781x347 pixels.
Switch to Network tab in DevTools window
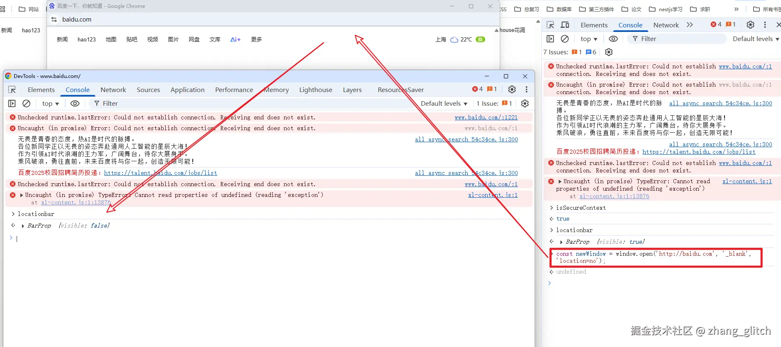tap(113, 90)
